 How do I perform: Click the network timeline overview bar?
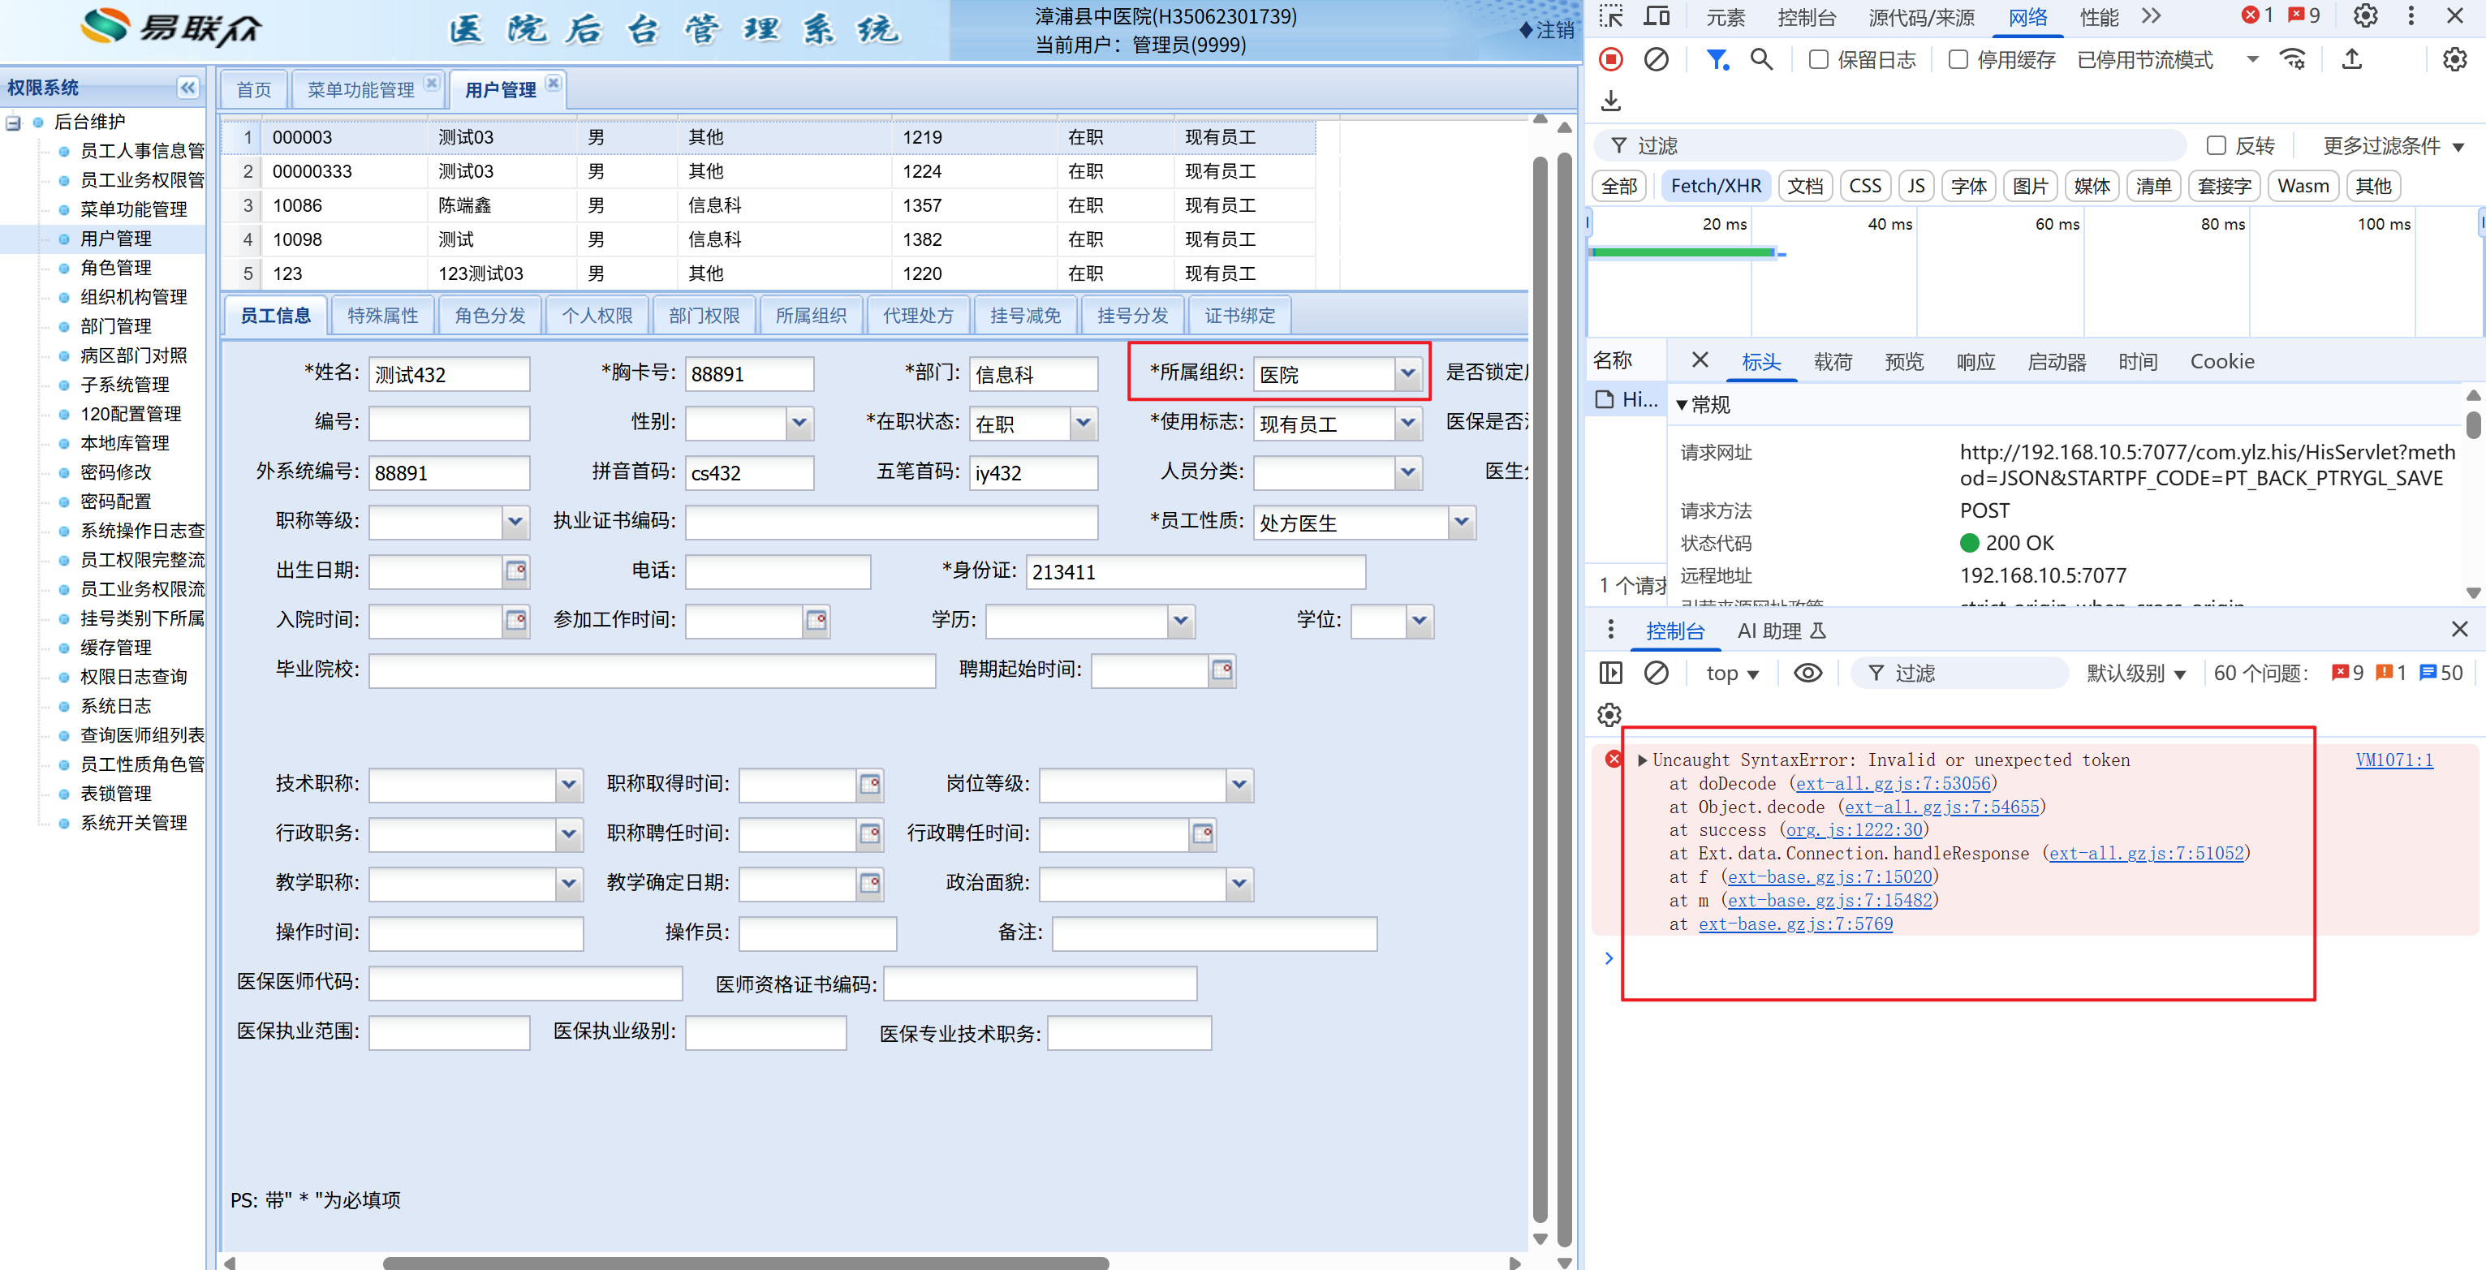1682,253
